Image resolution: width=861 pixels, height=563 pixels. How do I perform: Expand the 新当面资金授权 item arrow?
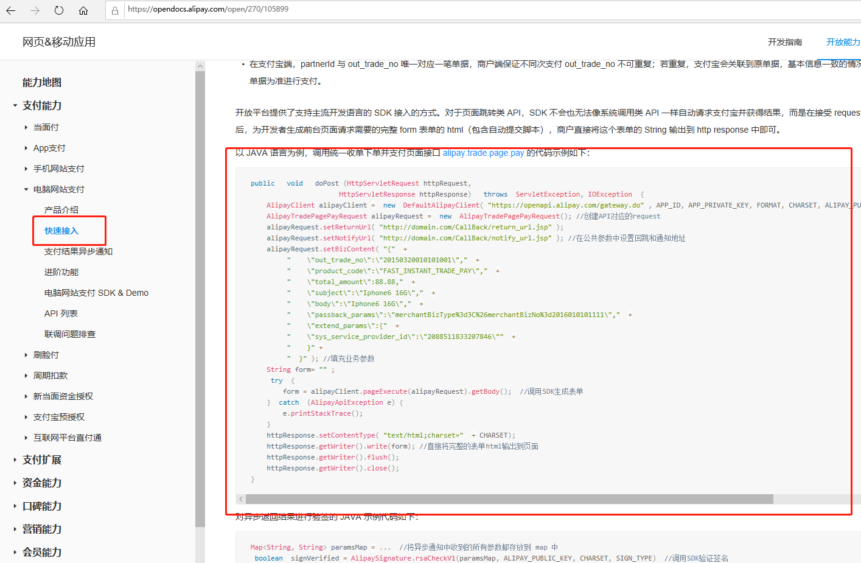tap(26, 396)
